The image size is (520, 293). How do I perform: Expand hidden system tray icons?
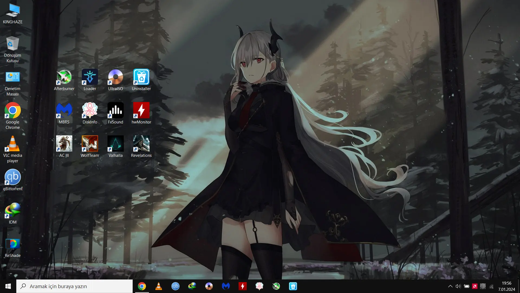coord(450,286)
